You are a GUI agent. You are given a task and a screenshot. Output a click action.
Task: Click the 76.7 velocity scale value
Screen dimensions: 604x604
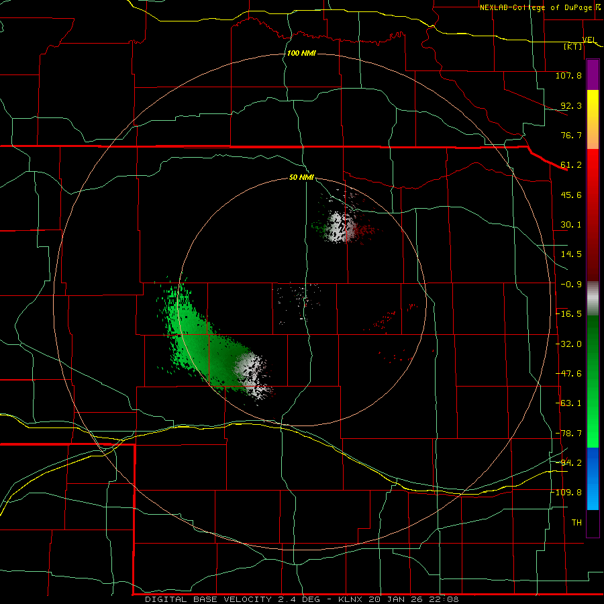[571, 135]
